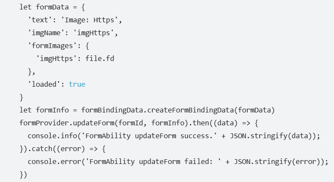Click the 'formImages' key
334x182 pixels.
pyautogui.click(x=52, y=45)
